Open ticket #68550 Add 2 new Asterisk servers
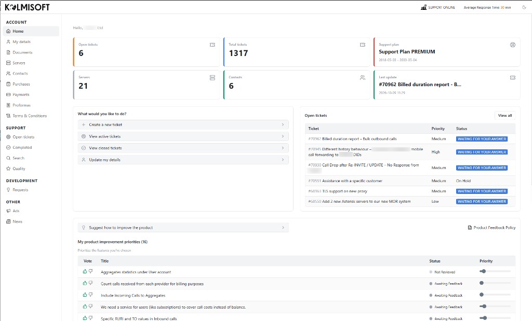This screenshot has height=321, width=532. [x=360, y=202]
